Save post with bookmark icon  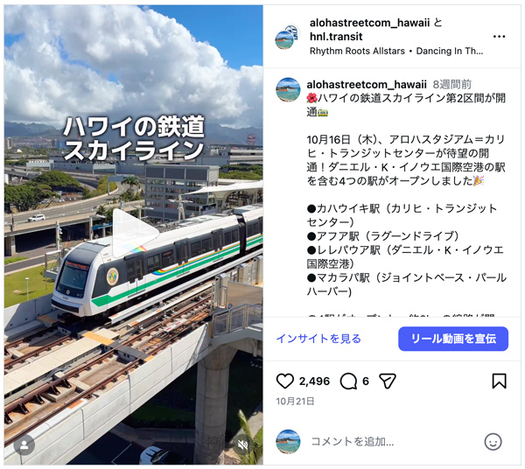(x=499, y=381)
